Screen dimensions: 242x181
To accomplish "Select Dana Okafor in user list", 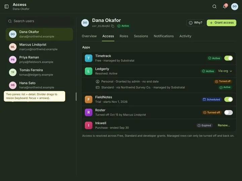I will click(39, 34).
